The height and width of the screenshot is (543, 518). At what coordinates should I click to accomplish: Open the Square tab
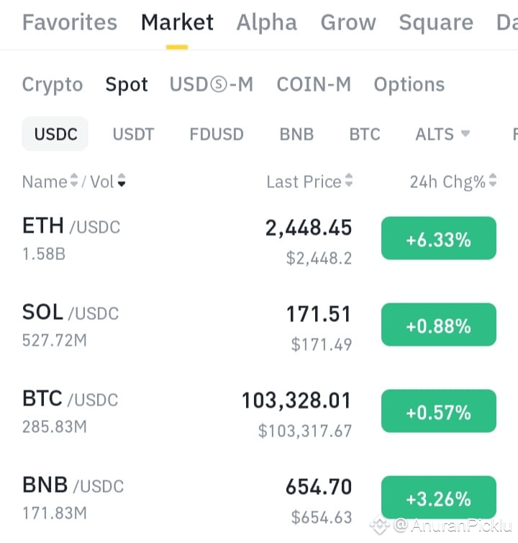coord(436,22)
